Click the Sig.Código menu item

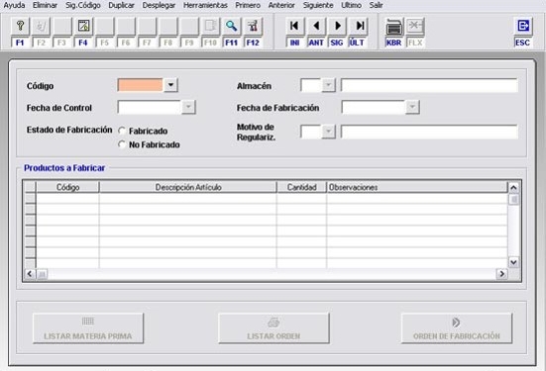pyautogui.click(x=83, y=5)
